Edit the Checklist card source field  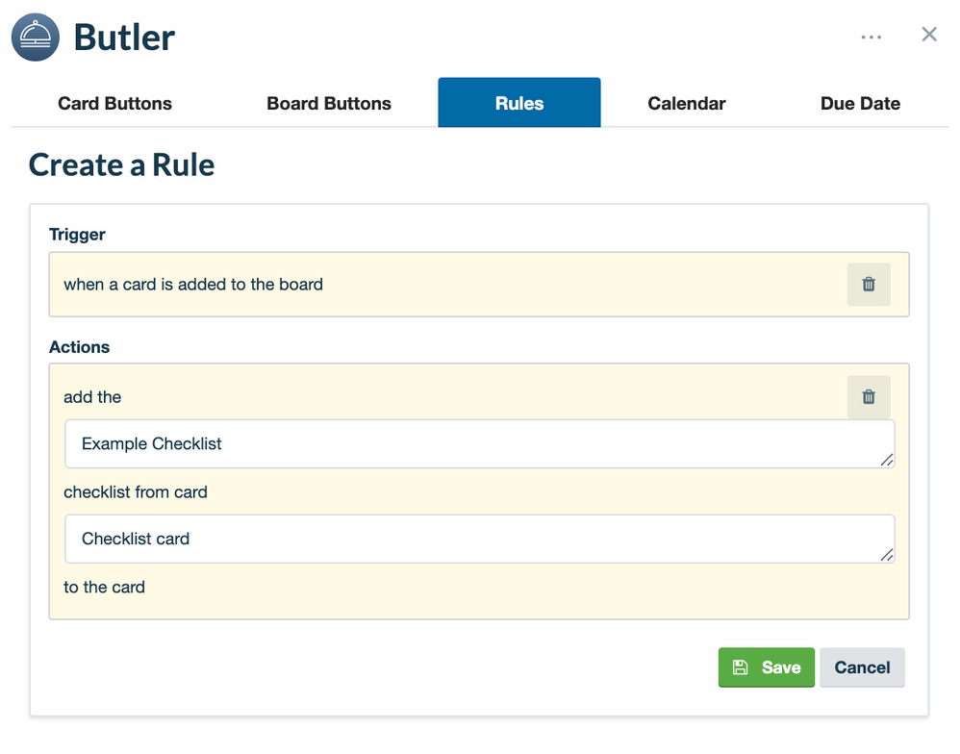(479, 539)
